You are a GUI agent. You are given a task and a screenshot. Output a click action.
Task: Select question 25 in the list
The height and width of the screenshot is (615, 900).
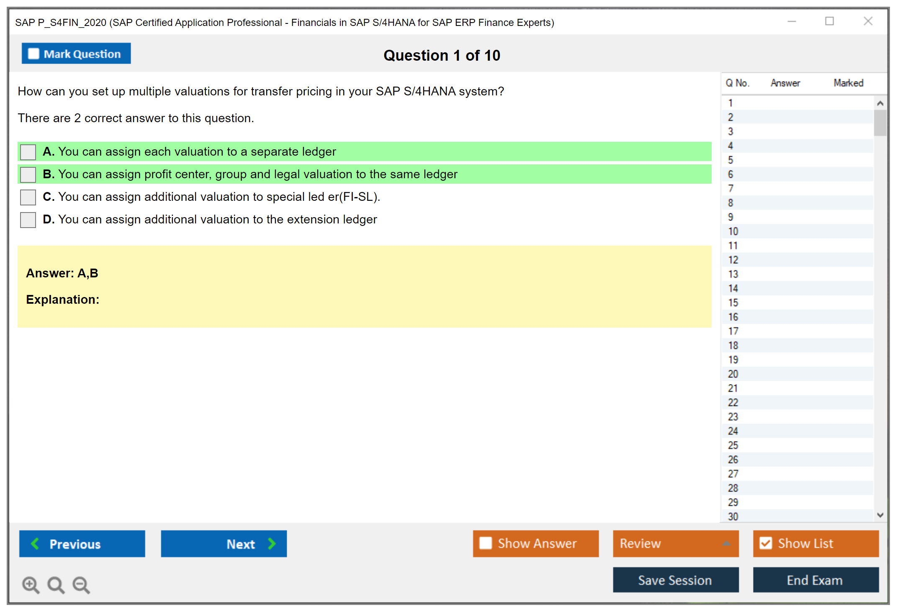(x=733, y=445)
